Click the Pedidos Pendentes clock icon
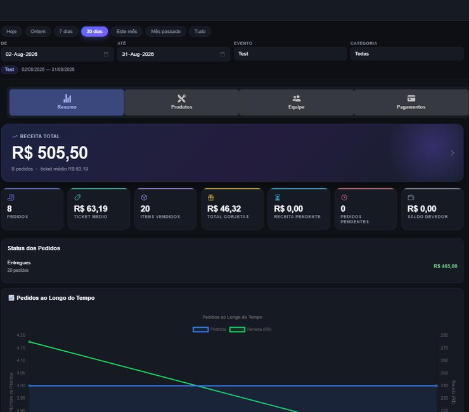This screenshot has width=469, height=412. [344, 198]
